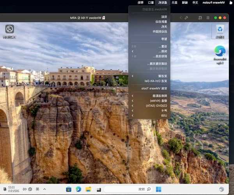Click the Windows 11 64 位 ARM window title

[x=87, y=18]
